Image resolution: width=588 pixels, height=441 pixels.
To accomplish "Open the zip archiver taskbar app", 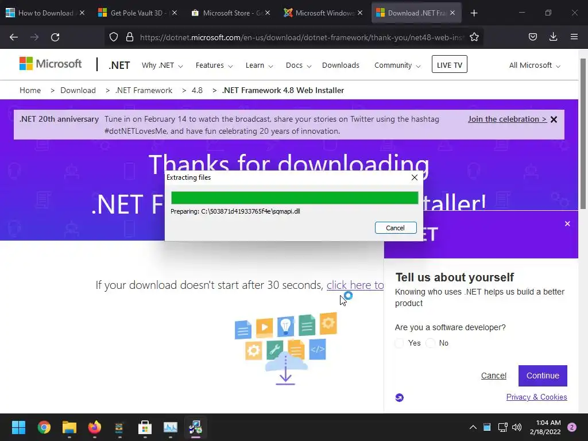I will [x=119, y=427].
